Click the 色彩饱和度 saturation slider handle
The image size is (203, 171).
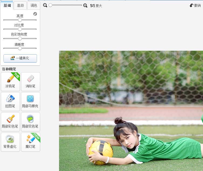point(20,39)
